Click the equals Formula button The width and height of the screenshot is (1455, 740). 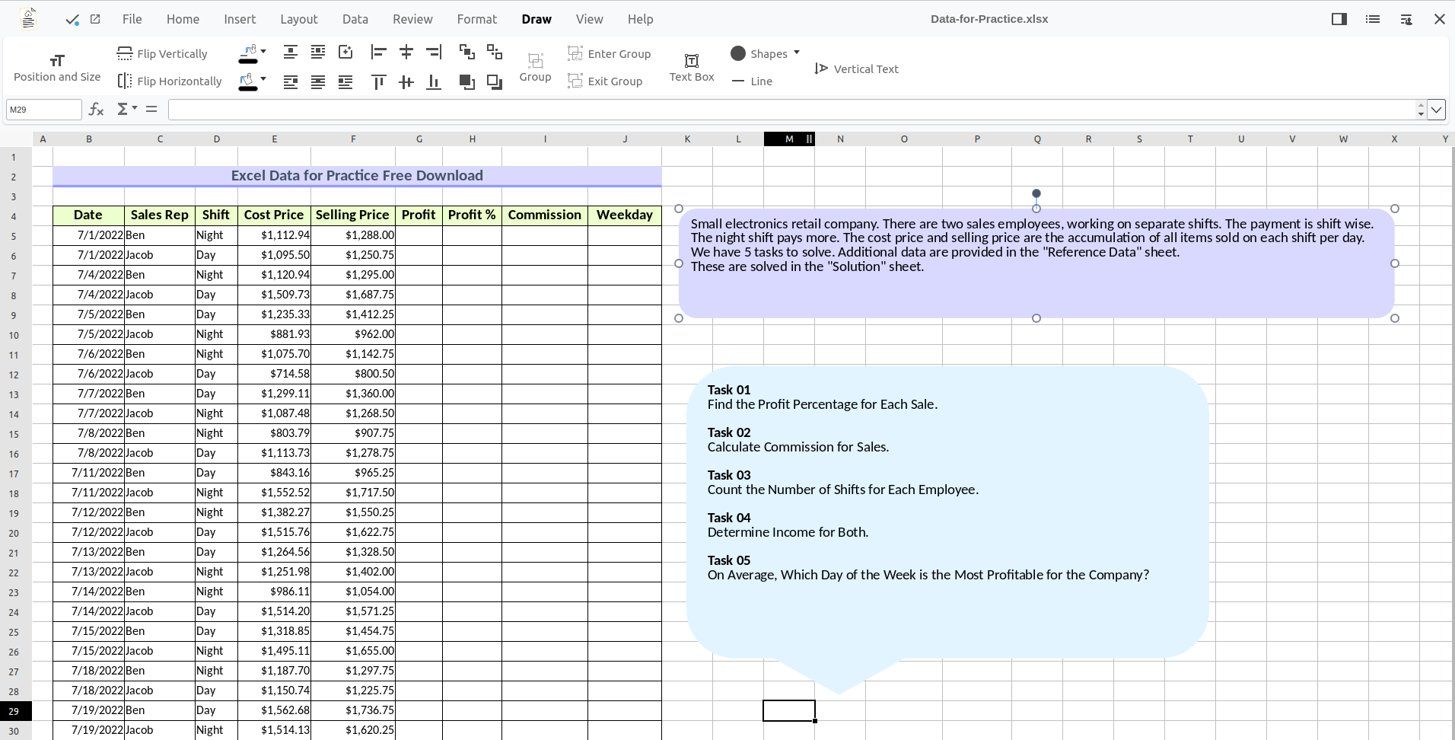tap(151, 109)
